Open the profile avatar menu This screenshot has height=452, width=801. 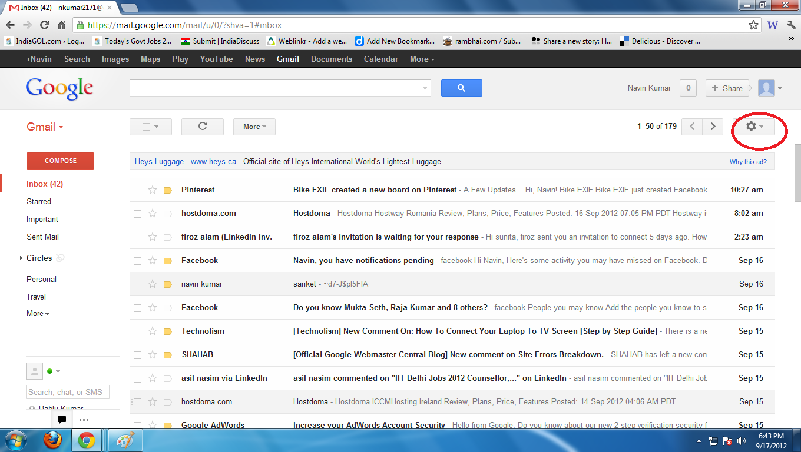pyautogui.click(x=766, y=88)
